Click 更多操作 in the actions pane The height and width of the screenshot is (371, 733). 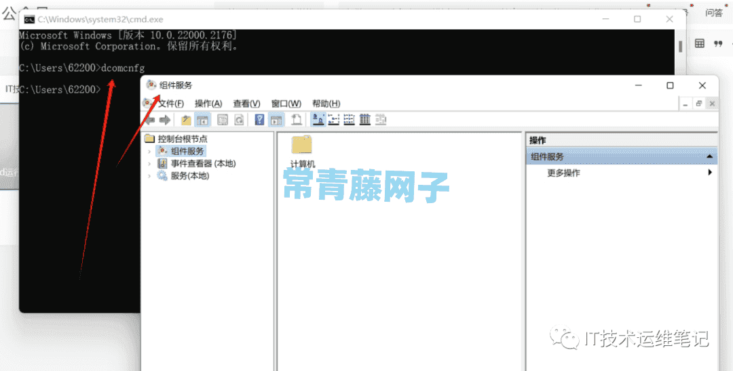[563, 173]
